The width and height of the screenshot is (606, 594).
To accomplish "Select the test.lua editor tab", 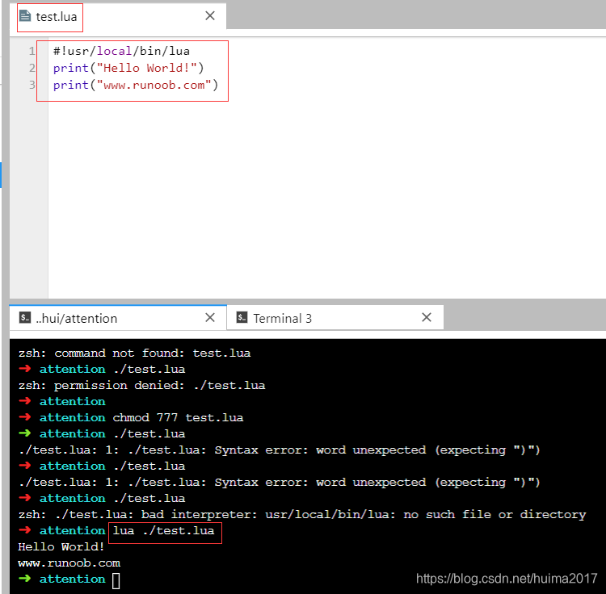I will 118,17.
